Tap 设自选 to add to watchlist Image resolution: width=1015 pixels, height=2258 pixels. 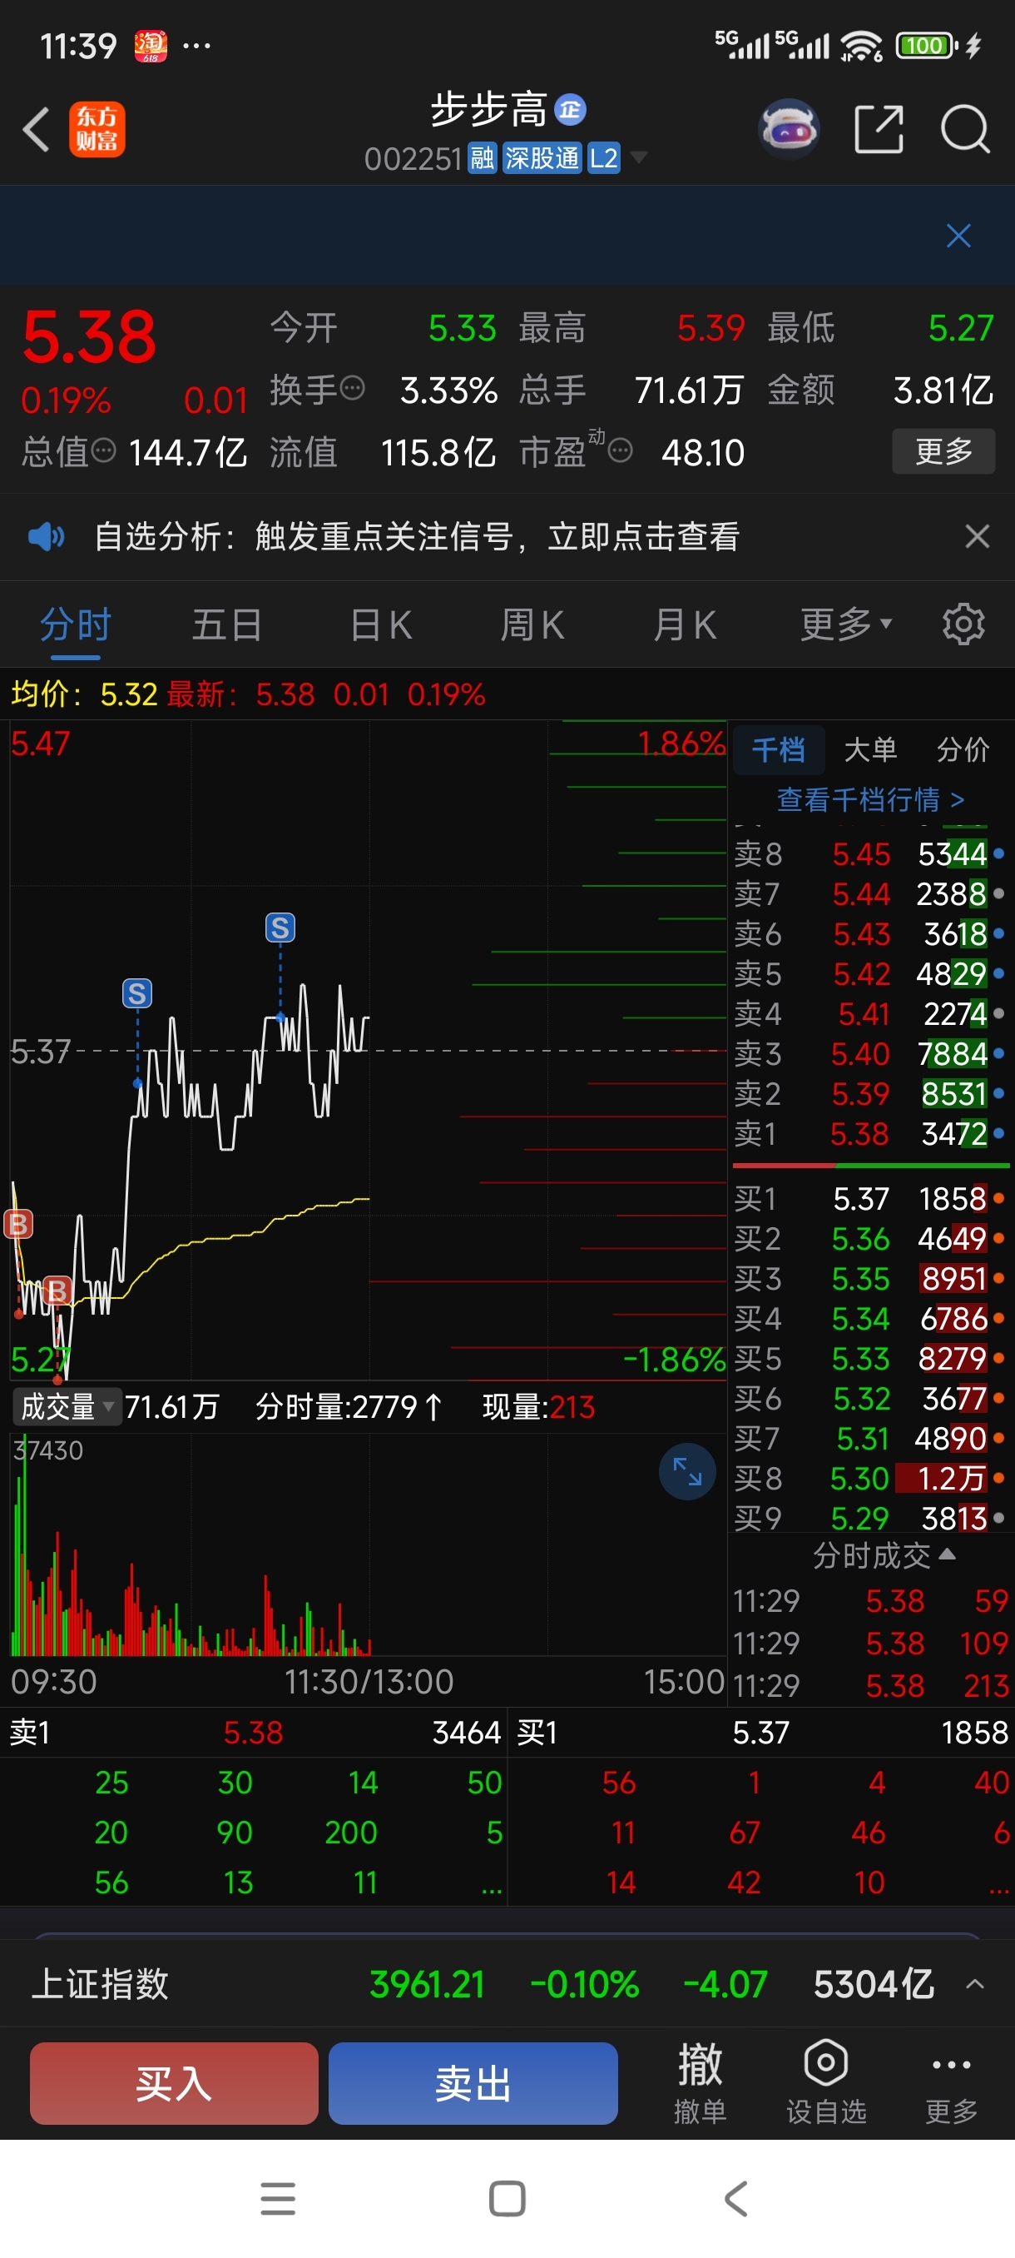(826, 2082)
